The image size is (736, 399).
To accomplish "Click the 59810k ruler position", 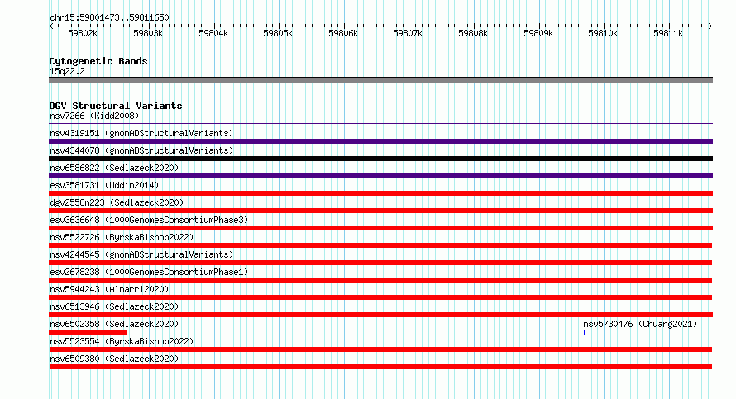I will pos(603,33).
